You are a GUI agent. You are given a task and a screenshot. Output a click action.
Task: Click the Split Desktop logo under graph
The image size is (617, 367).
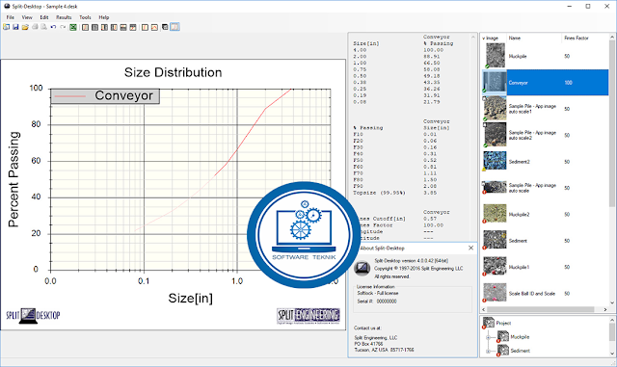coord(33,316)
